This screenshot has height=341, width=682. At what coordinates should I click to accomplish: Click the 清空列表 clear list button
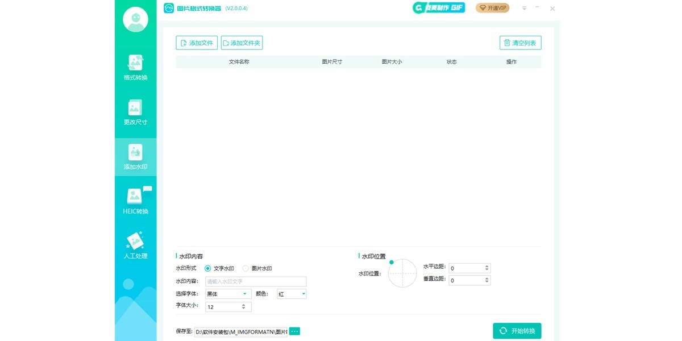click(520, 42)
